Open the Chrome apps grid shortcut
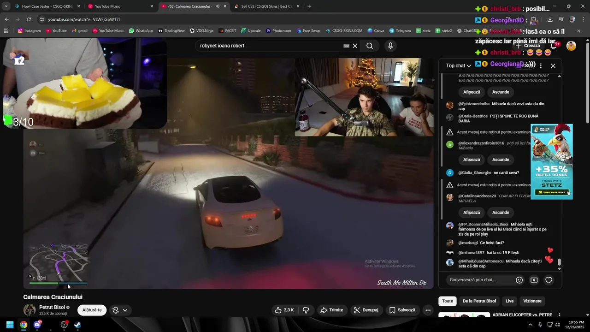This screenshot has height=332, width=590. click(6, 31)
